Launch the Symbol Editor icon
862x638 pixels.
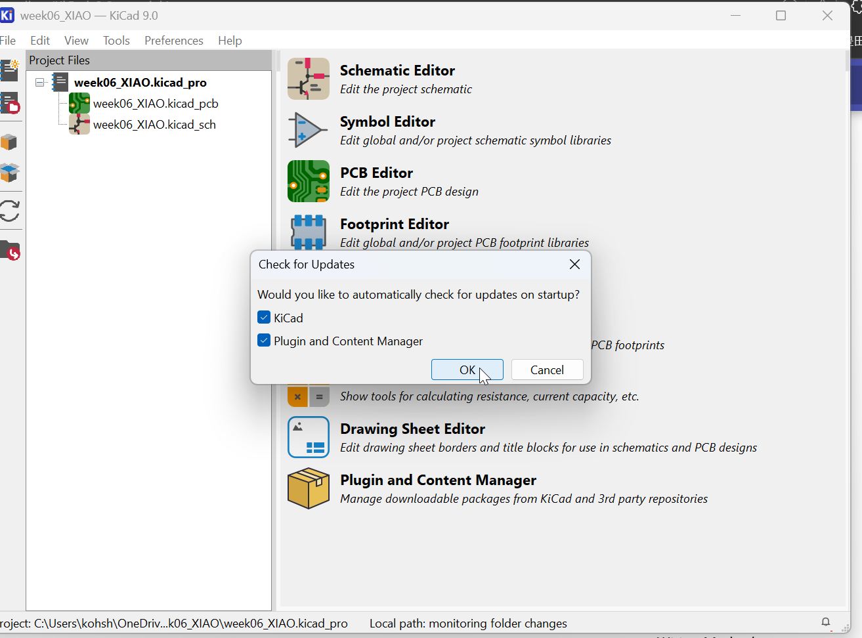[309, 130]
